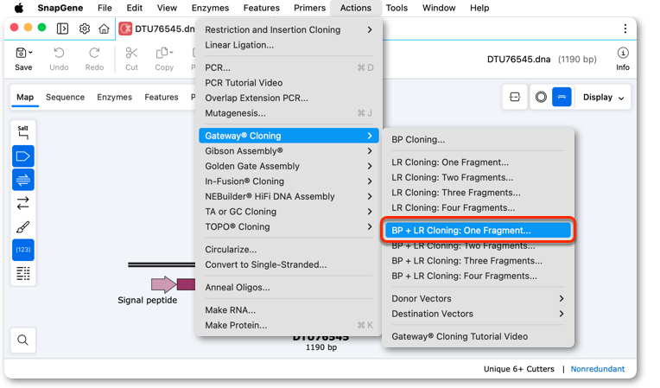This screenshot has width=660, height=388.
Task: Expand Restriction and Insertion Cloning submenu
Action: [289, 30]
